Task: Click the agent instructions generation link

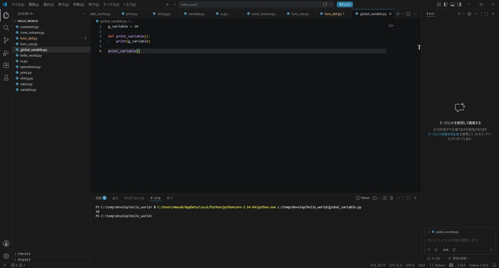Action: 443,134
